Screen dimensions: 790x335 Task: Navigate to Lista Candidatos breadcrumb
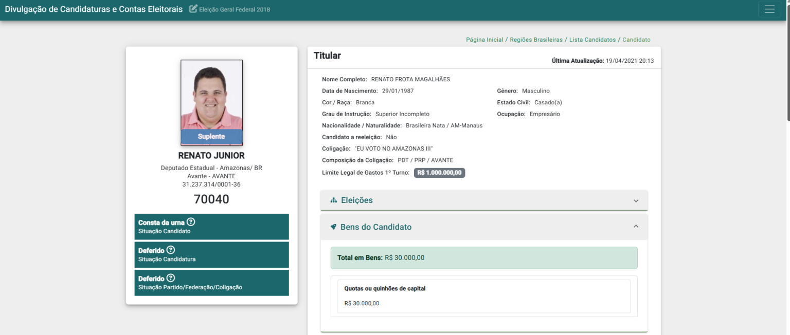592,40
